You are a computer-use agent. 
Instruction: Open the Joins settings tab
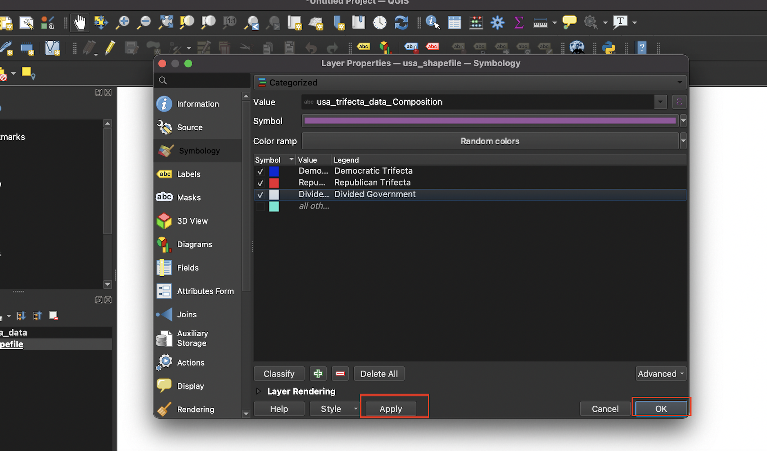point(187,315)
